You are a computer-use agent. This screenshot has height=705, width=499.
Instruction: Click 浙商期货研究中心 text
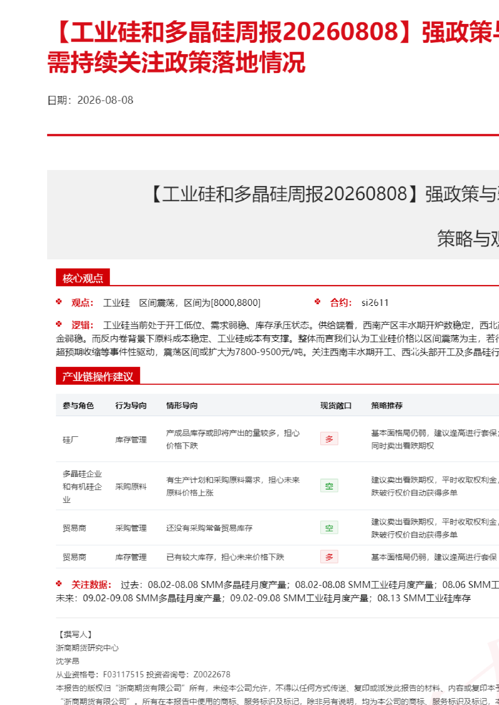point(87,648)
